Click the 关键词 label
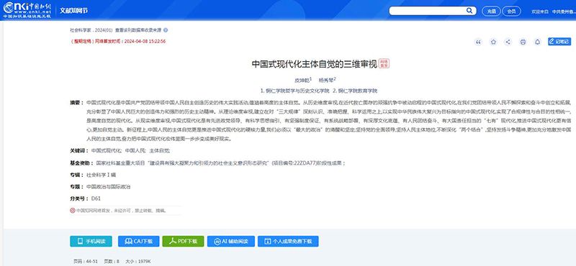The height and width of the screenshot is (266, 576). click(79, 150)
